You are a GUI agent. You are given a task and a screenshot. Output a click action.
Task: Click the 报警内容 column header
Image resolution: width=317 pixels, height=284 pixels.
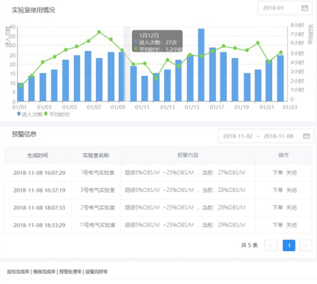(x=188, y=155)
